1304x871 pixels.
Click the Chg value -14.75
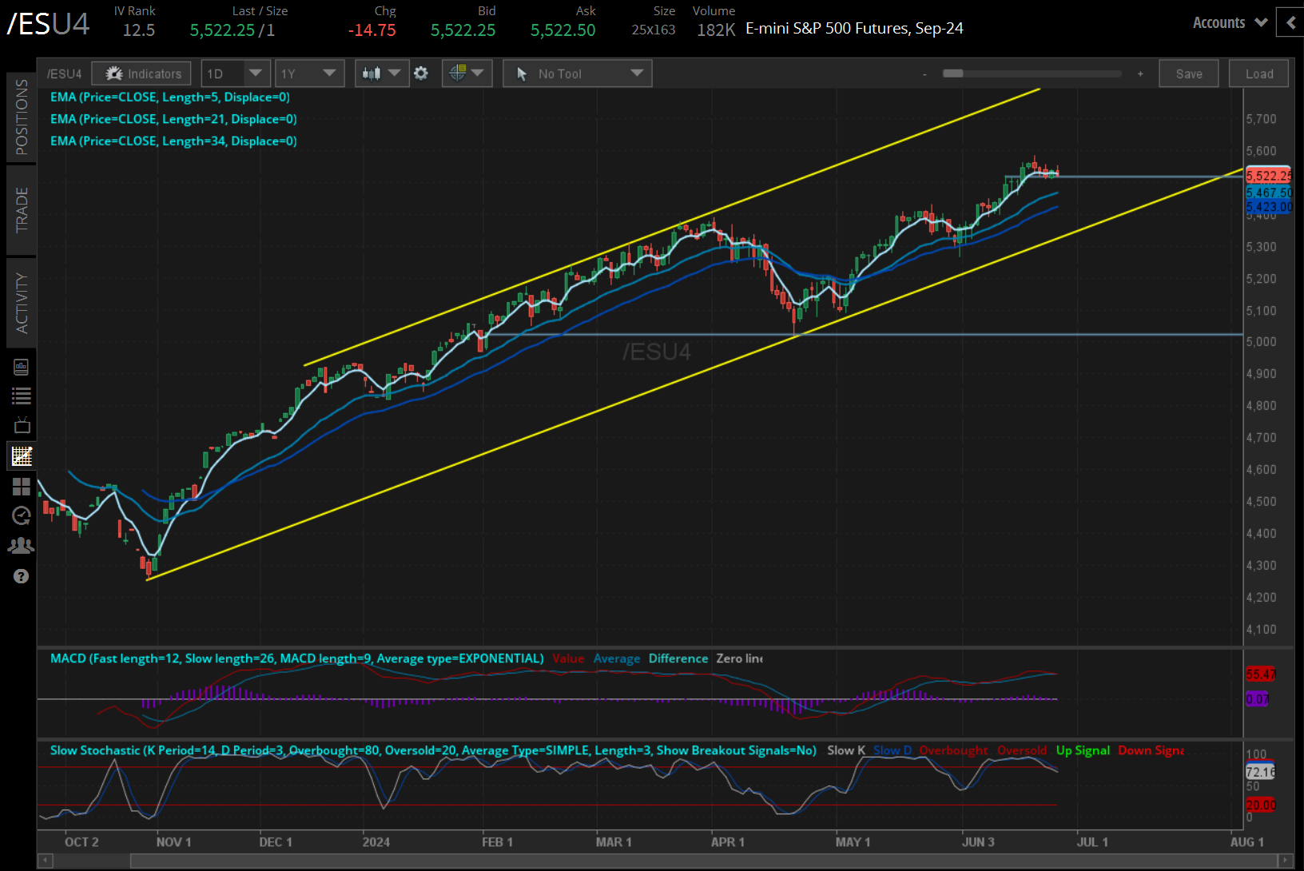(372, 30)
